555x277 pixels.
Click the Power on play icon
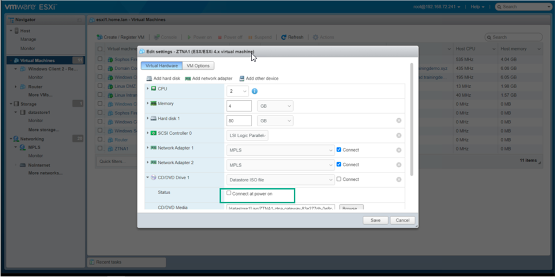(x=190, y=37)
